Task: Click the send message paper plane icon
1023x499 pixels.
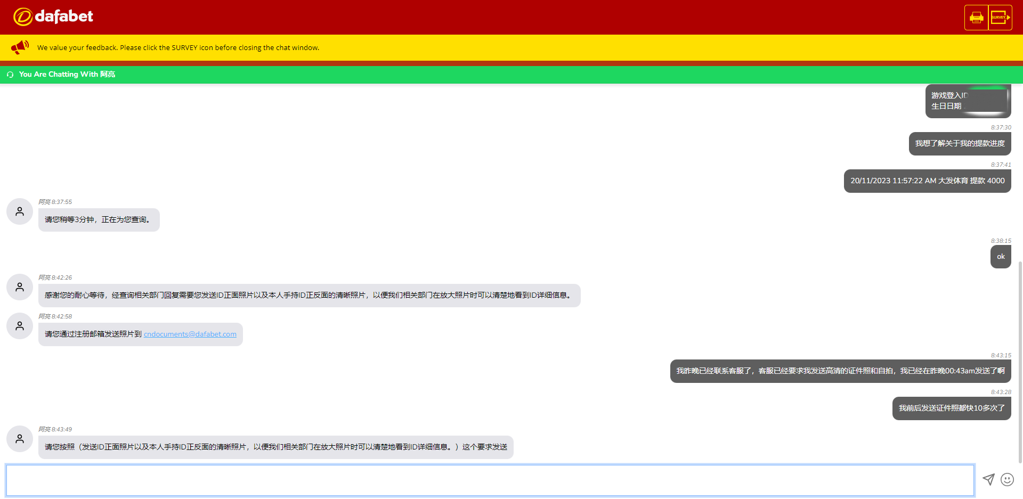Action: coord(988,479)
